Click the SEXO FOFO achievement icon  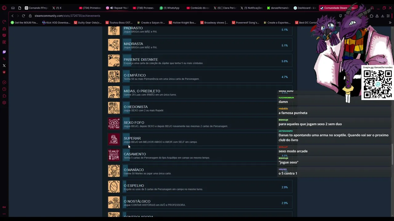[x=114, y=124]
